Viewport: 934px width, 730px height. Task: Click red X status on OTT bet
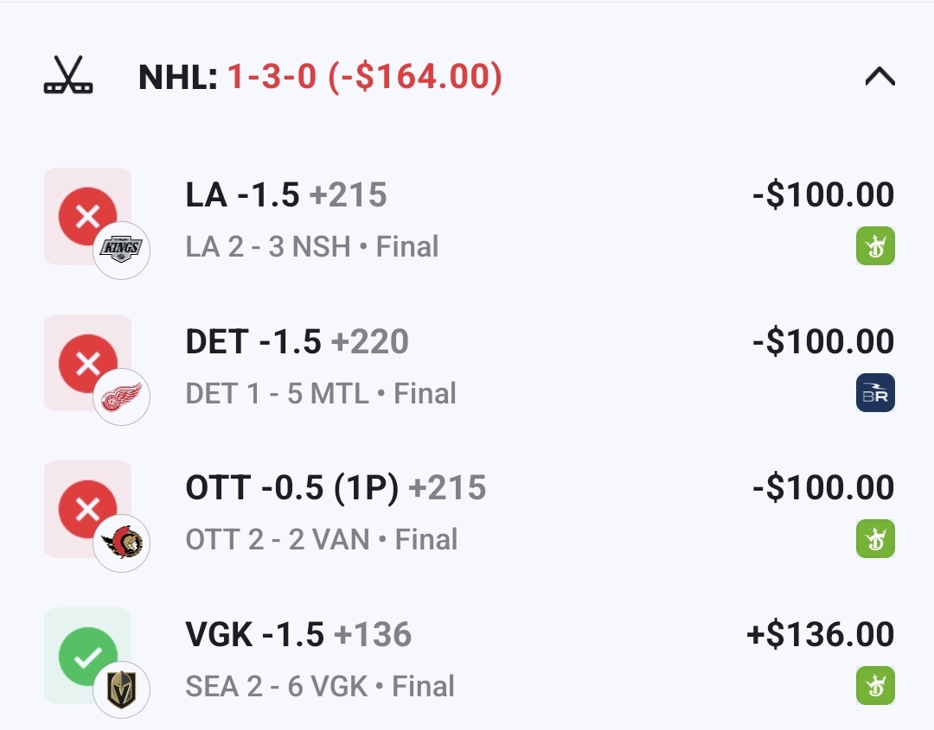click(87, 509)
